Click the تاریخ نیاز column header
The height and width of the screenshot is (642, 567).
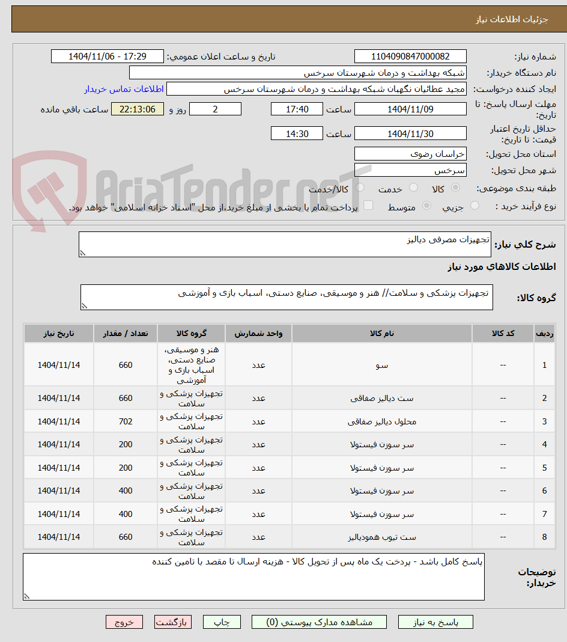pos(58,333)
